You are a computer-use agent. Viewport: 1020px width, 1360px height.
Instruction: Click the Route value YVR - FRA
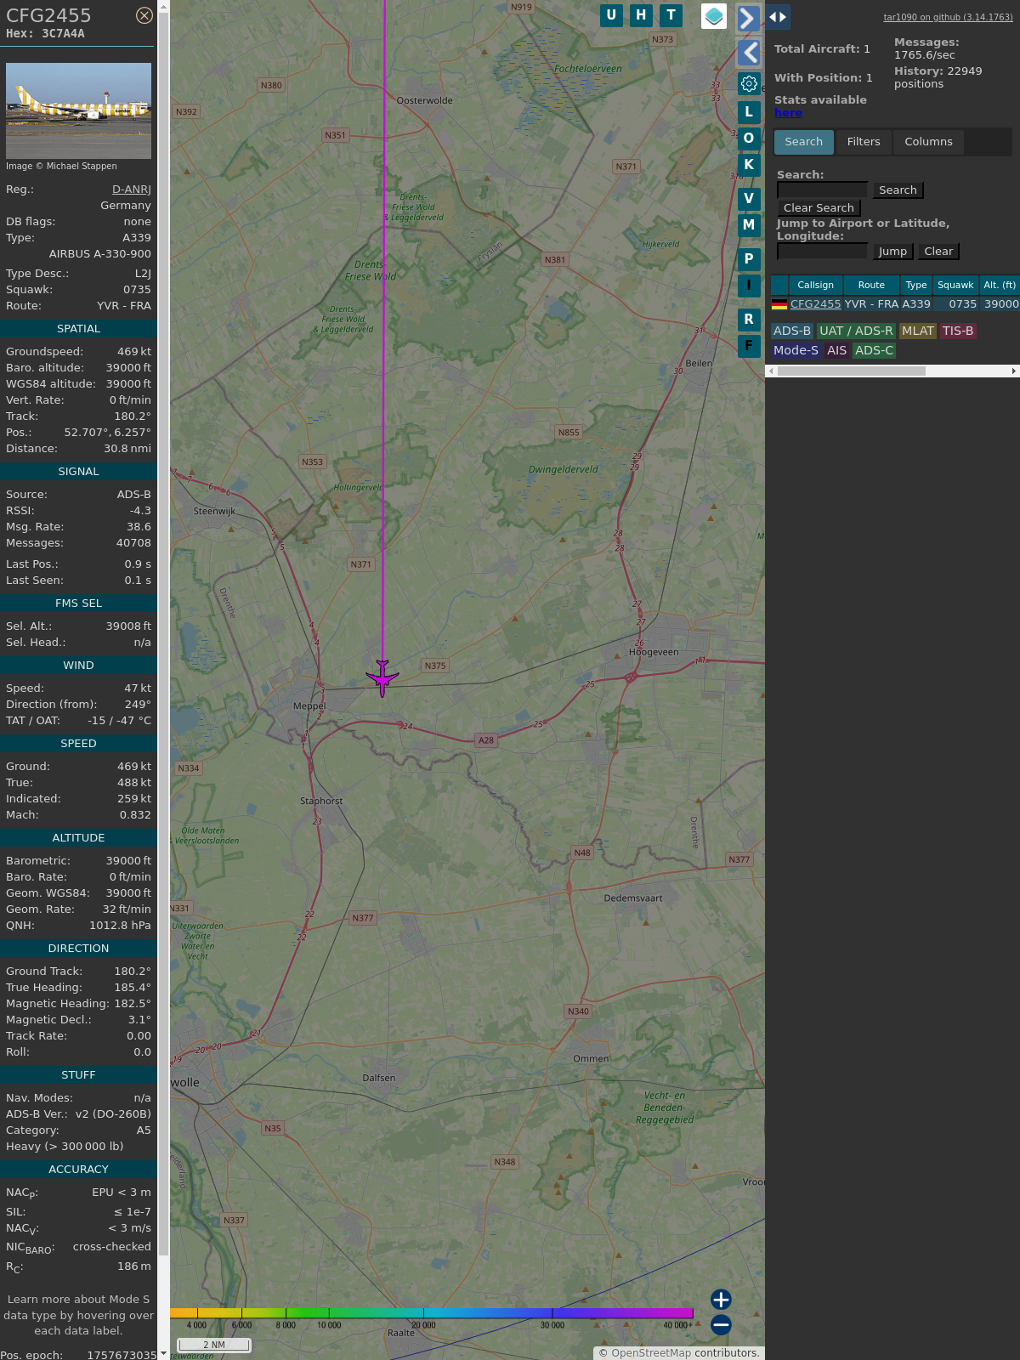[x=124, y=306]
